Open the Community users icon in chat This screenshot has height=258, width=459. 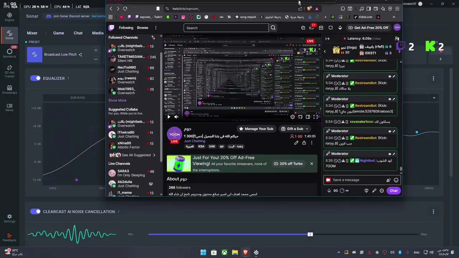point(397,38)
